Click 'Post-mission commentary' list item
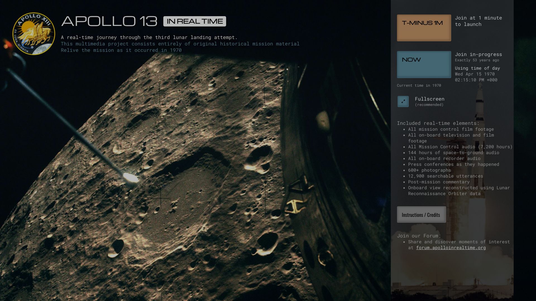536x301 pixels. [439, 182]
